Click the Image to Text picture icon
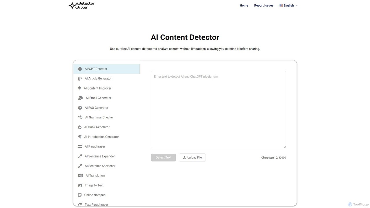Image resolution: width=370 pixels, height=208 pixels. pyautogui.click(x=80, y=185)
